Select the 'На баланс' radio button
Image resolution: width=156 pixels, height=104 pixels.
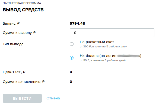click(x=72, y=58)
